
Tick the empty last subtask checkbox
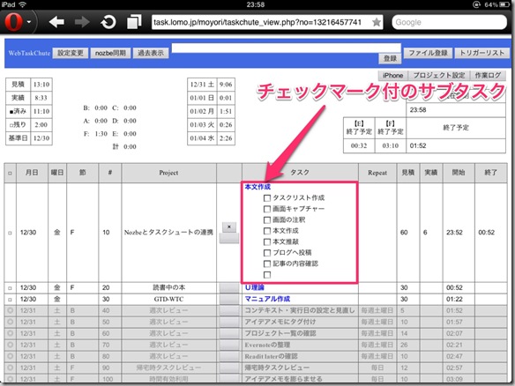(x=267, y=275)
